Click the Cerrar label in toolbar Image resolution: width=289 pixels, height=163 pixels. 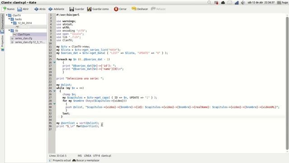123,9
